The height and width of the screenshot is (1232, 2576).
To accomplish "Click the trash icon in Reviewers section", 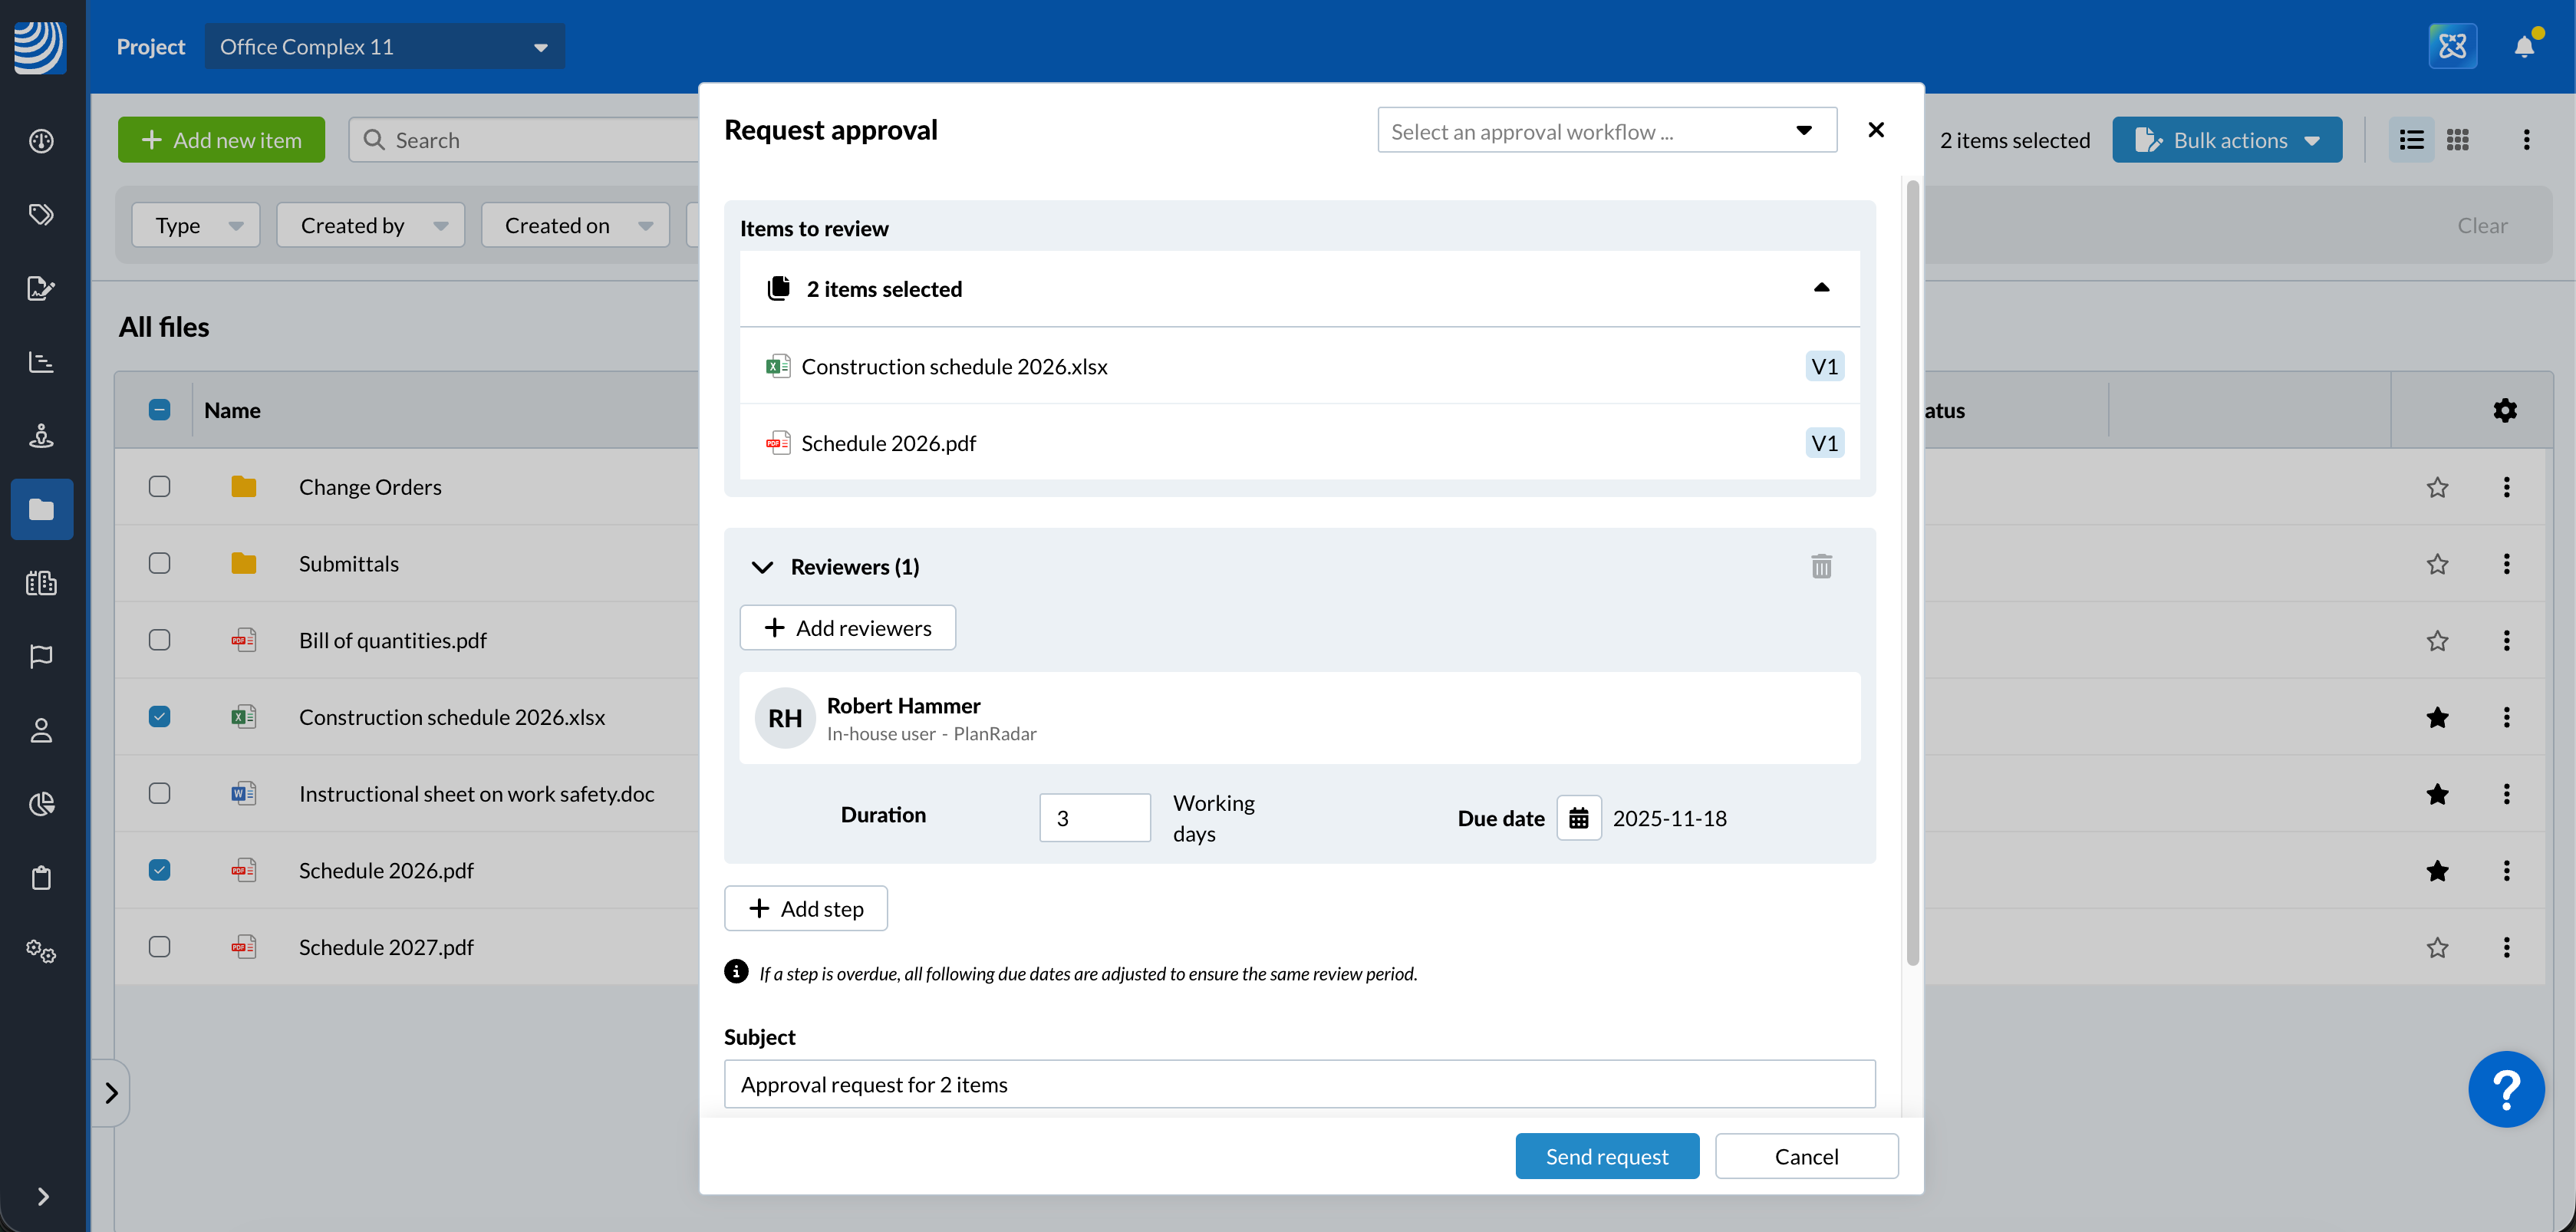I will tap(1821, 566).
